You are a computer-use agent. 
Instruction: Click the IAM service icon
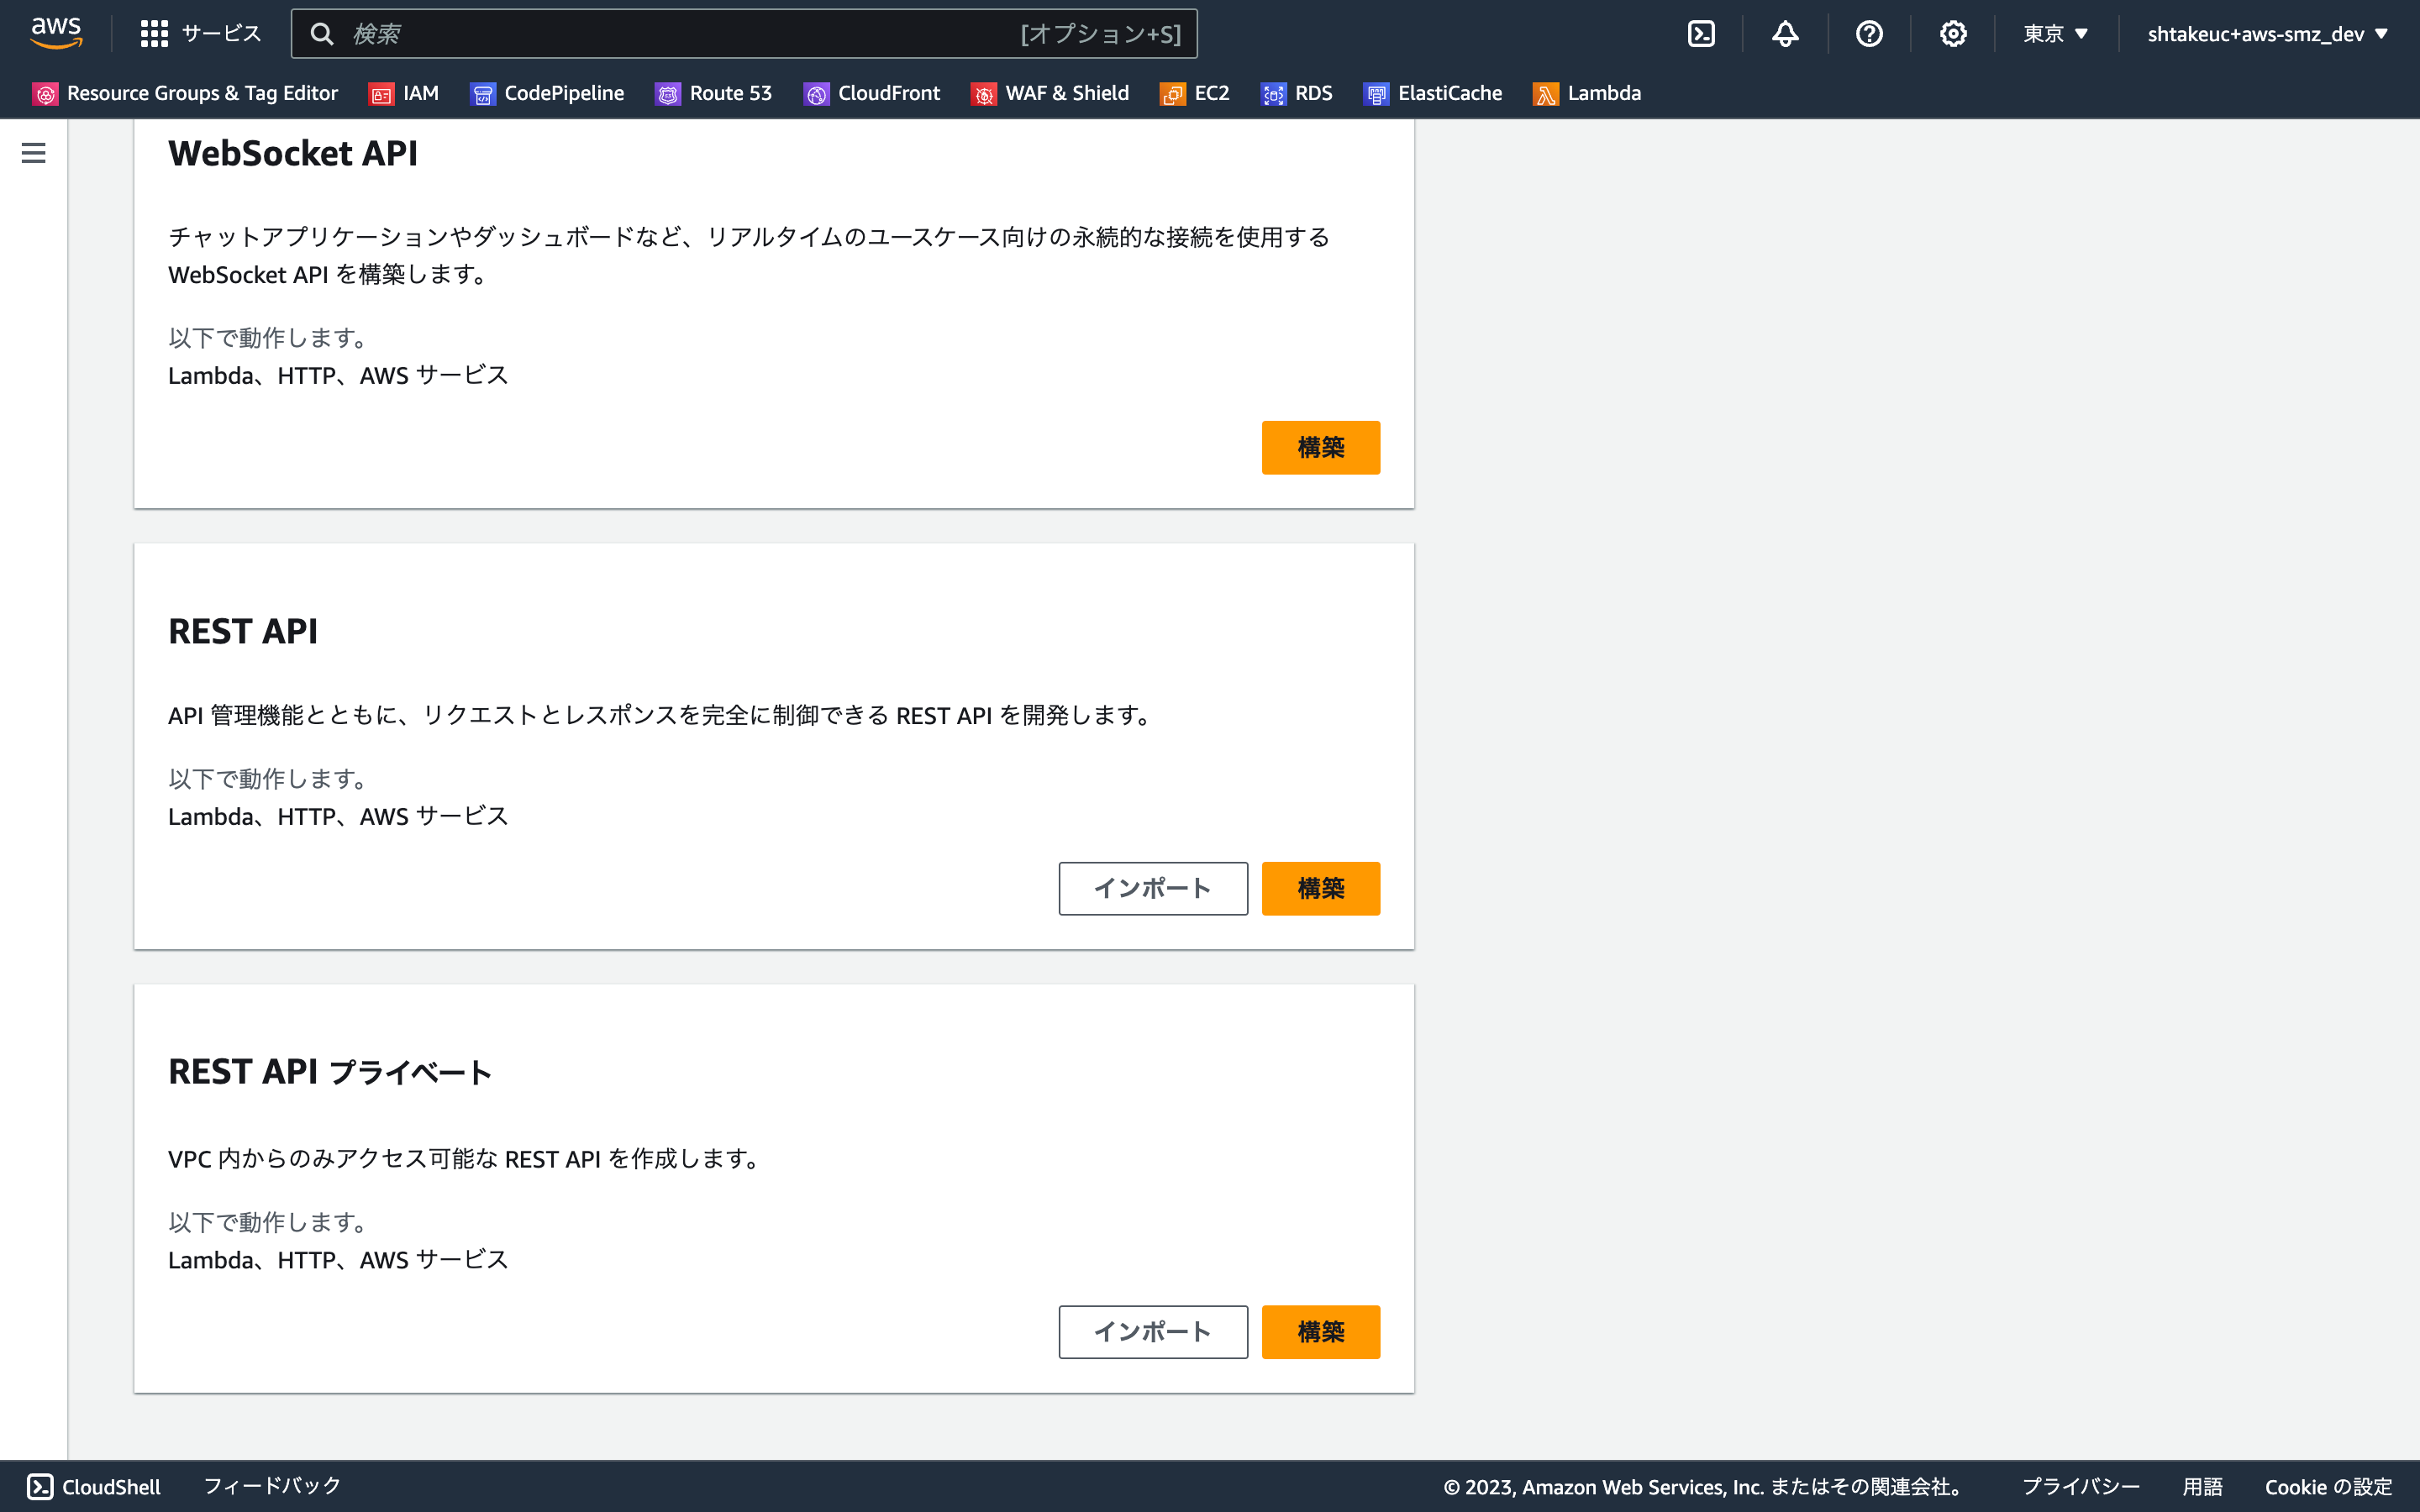tap(382, 94)
